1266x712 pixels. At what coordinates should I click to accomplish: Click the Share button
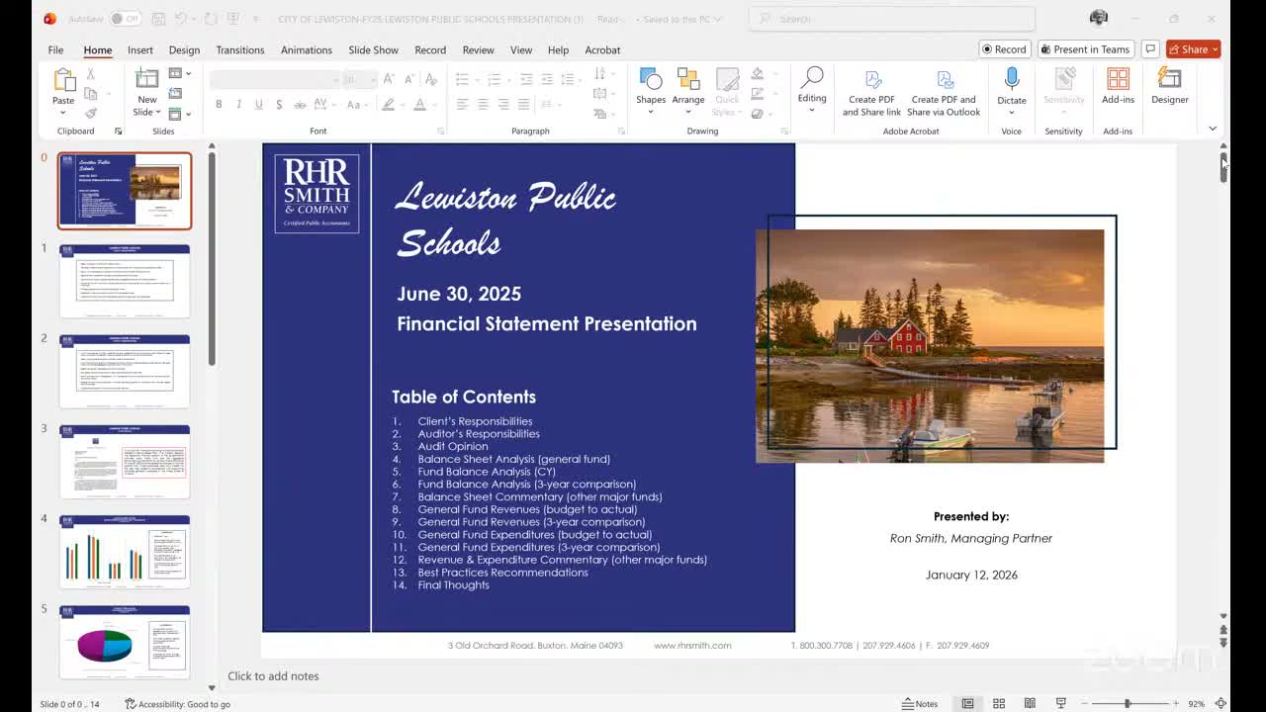tap(1193, 49)
